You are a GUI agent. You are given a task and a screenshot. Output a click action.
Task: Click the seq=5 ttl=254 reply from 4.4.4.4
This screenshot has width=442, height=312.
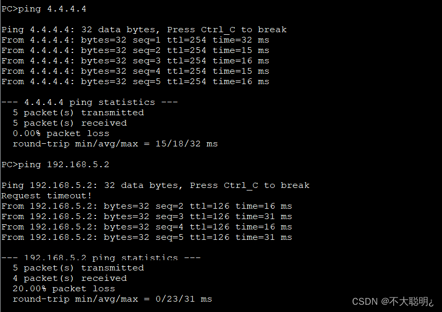[136, 82]
